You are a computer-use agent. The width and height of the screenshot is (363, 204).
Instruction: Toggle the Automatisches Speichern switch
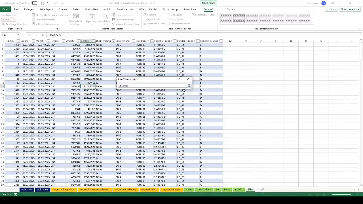[x=35, y=3]
